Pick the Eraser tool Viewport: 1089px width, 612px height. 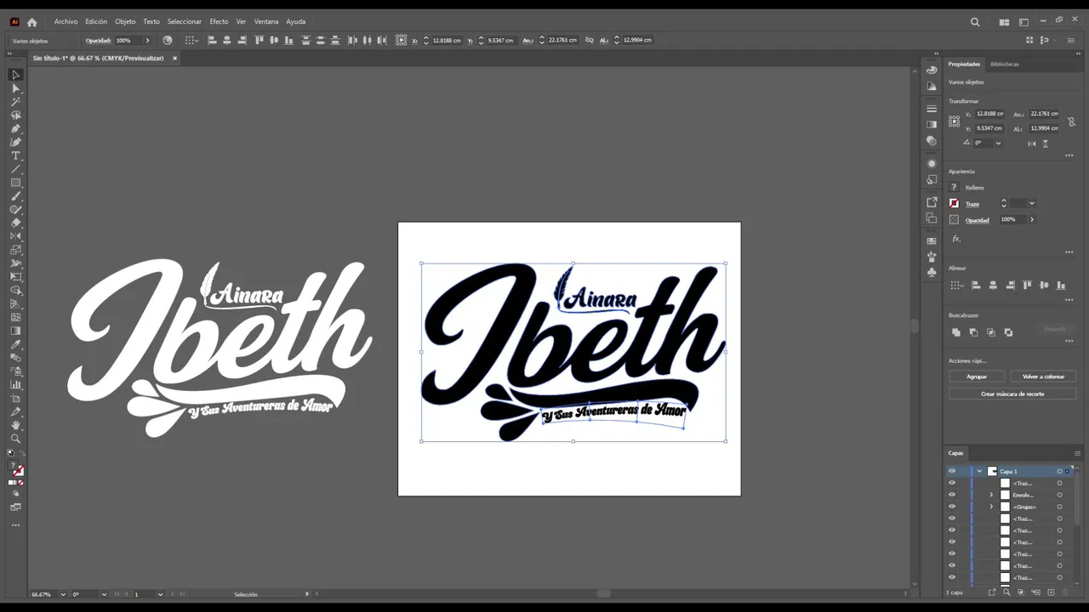click(x=15, y=223)
